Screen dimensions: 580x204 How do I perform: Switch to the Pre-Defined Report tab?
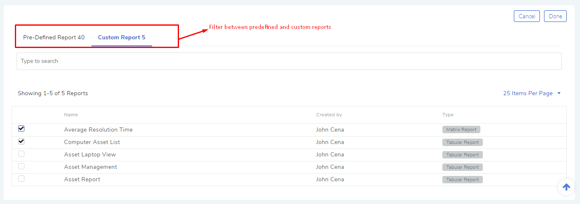pyautogui.click(x=54, y=37)
